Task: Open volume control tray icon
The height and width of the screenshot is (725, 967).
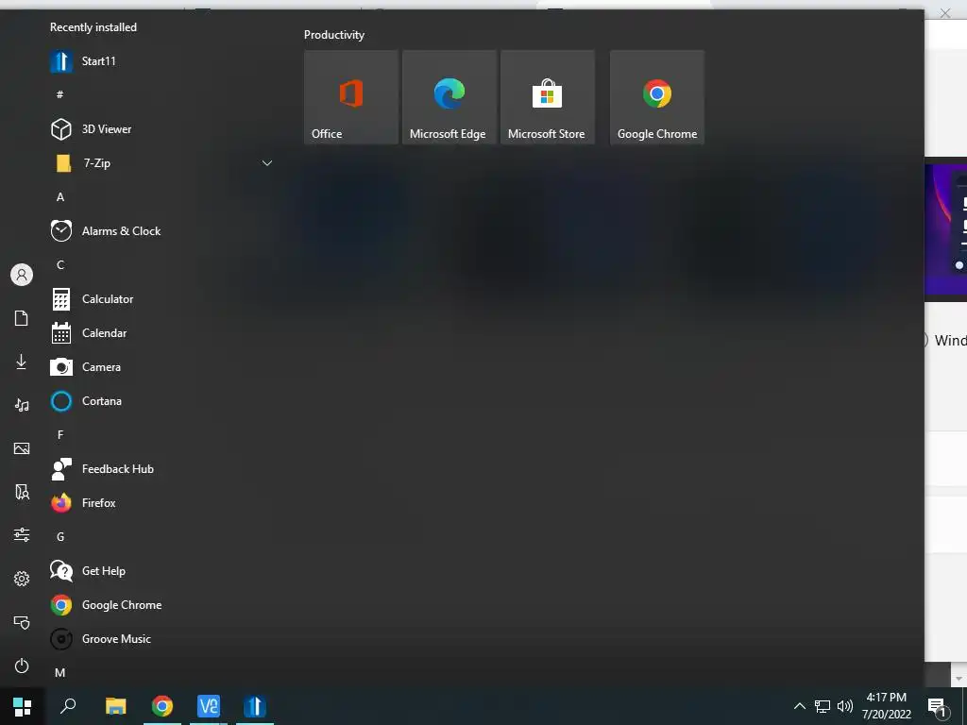Action: pyautogui.click(x=845, y=706)
